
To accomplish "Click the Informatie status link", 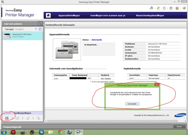I will [97, 40].
